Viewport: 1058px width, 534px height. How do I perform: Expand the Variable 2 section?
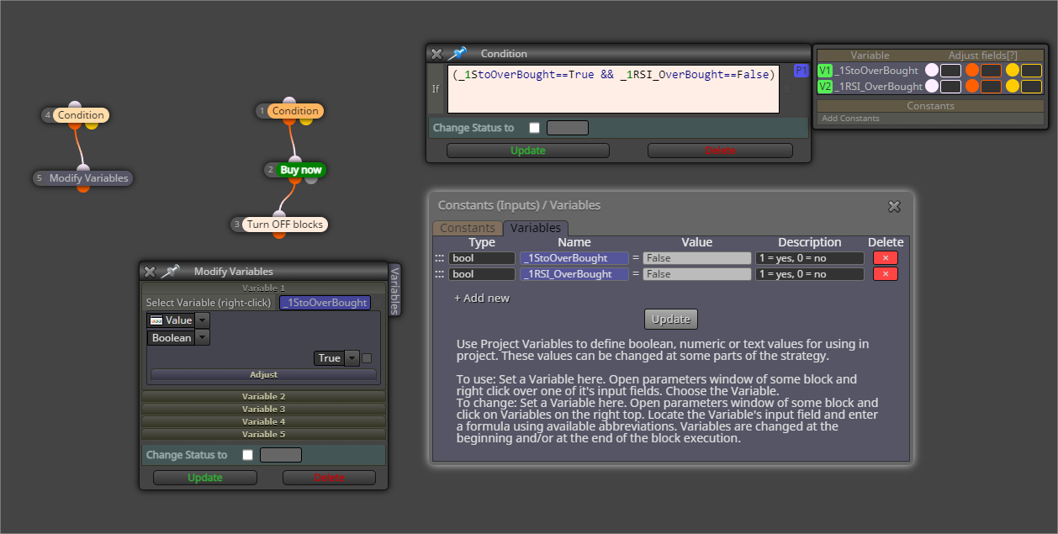point(264,396)
